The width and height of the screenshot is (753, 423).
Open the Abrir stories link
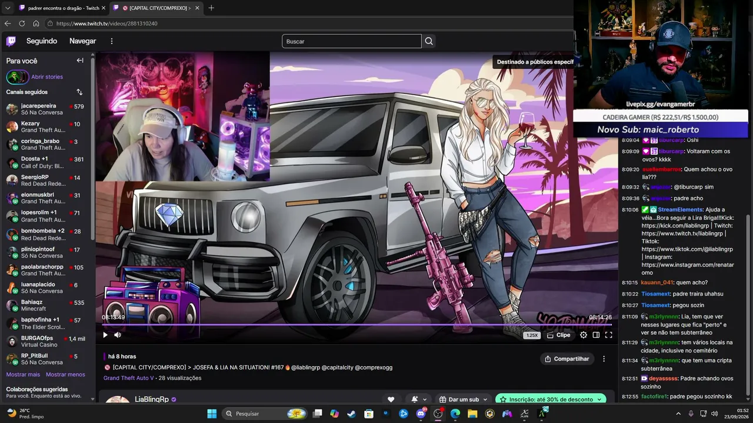(47, 77)
